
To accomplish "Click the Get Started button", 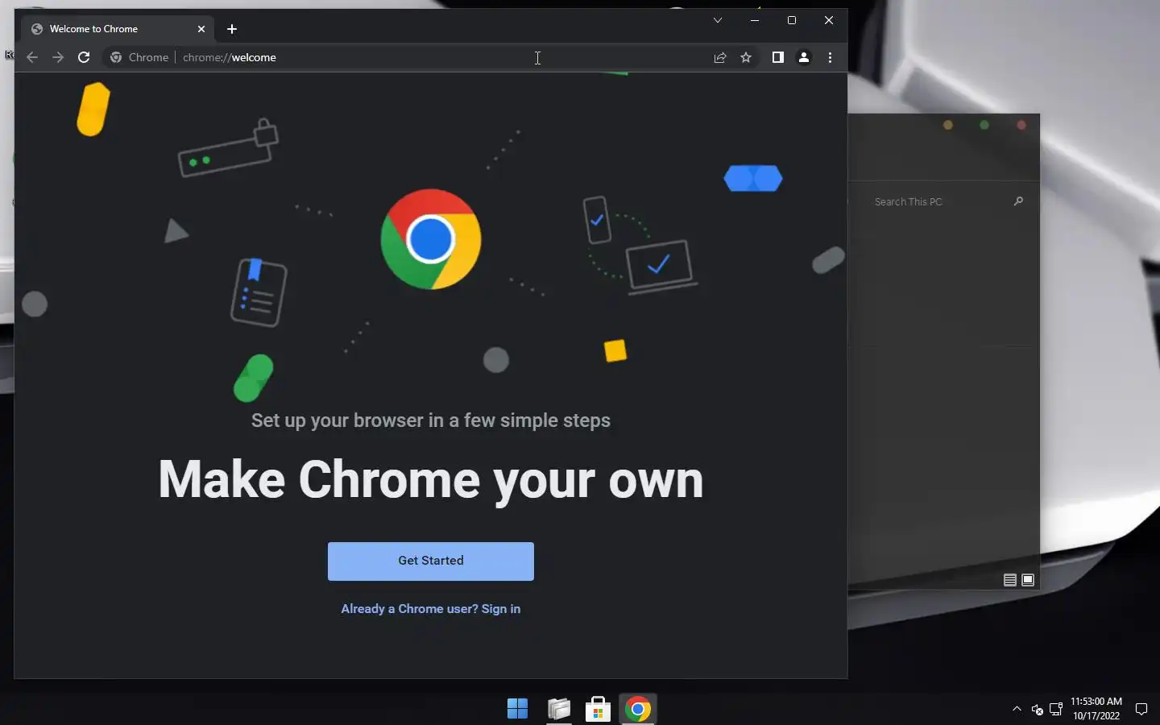I will pos(431,561).
